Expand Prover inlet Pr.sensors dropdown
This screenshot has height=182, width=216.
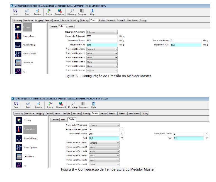[x=102, y=32]
